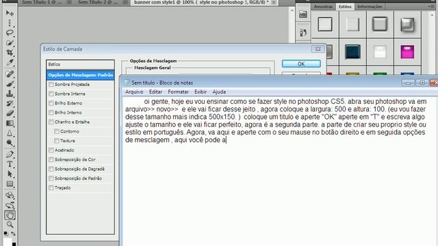
Task: Enable the Brilho Interno checkbox
Action: click(51, 112)
